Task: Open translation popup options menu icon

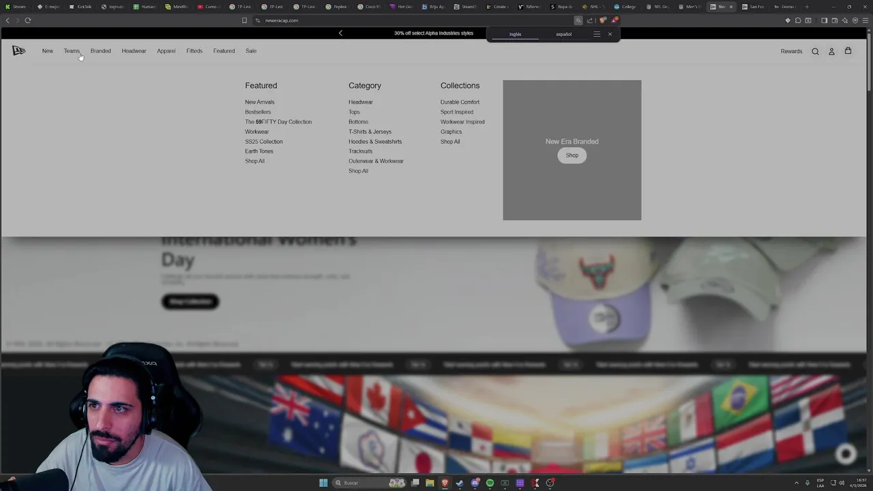Action: [x=597, y=34]
